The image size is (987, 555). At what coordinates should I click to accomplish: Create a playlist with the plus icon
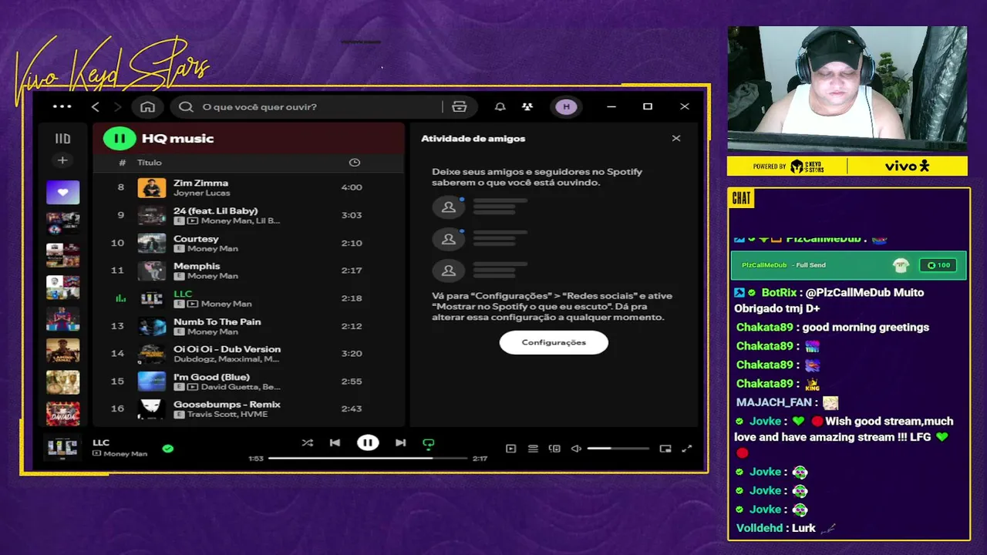[x=62, y=160]
